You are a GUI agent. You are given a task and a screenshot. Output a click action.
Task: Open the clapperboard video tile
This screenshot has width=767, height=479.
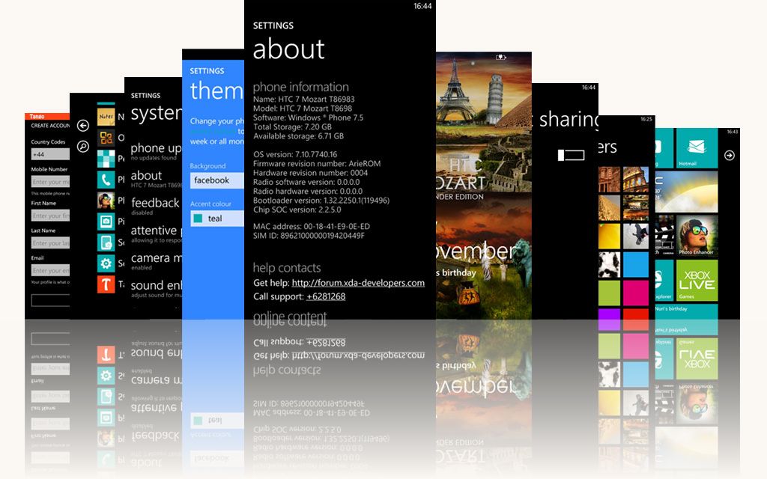click(664, 236)
